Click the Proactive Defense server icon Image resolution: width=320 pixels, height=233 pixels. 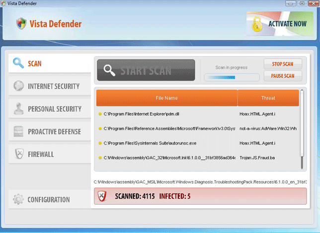click(x=18, y=132)
